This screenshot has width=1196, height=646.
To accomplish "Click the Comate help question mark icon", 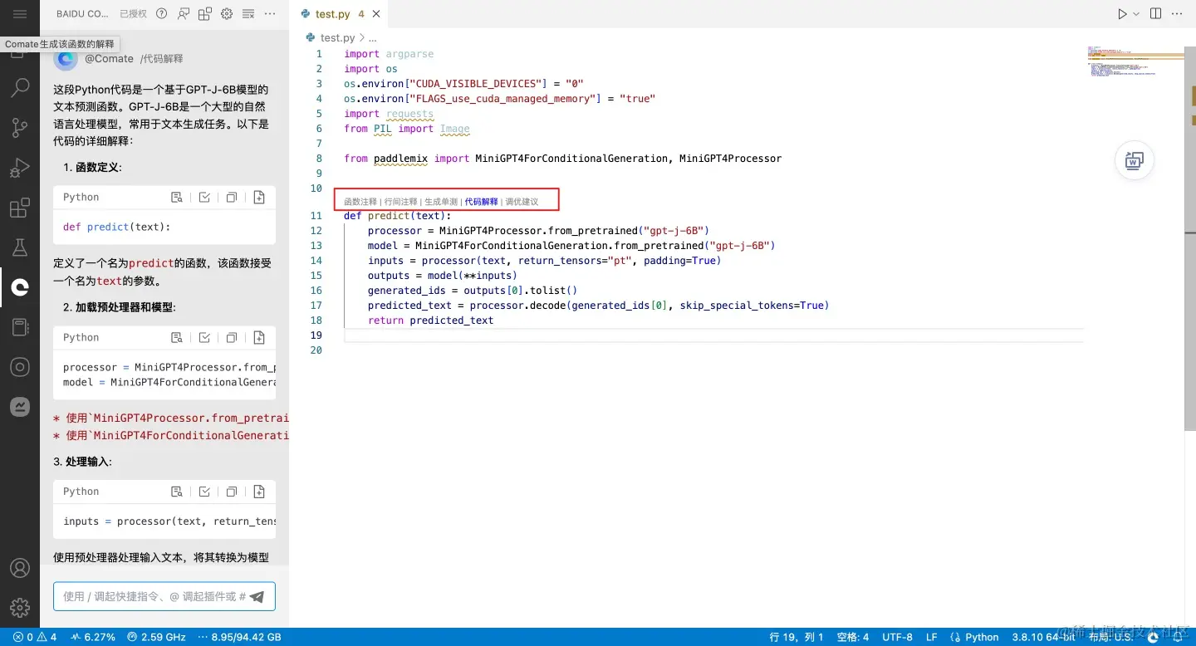I will click(162, 14).
